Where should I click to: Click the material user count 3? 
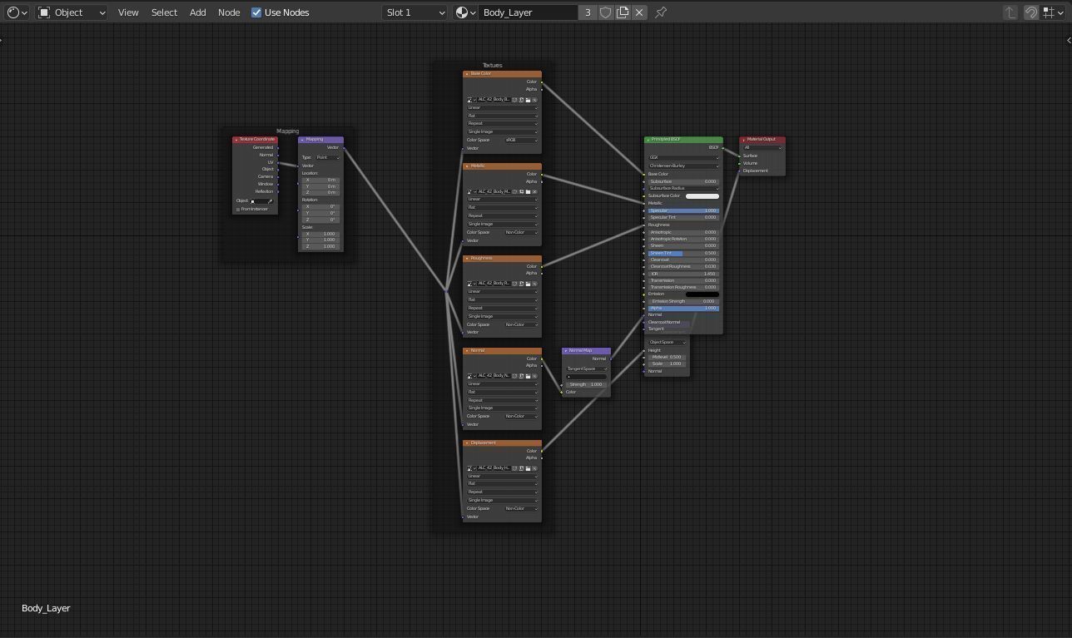click(x=588, y=12)
